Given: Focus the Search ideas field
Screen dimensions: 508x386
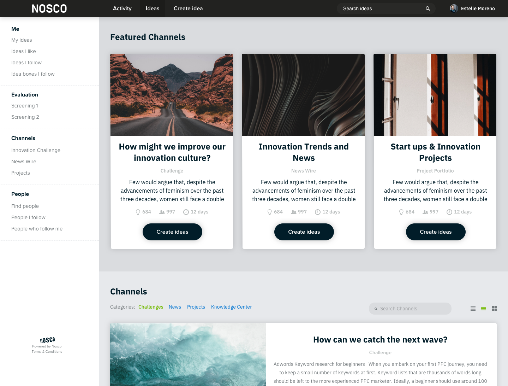Looking at the screenshot, I should coord(386,8).
